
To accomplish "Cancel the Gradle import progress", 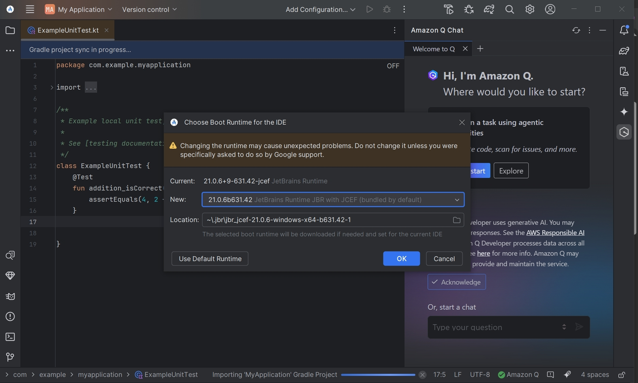I will click(422, 375).
